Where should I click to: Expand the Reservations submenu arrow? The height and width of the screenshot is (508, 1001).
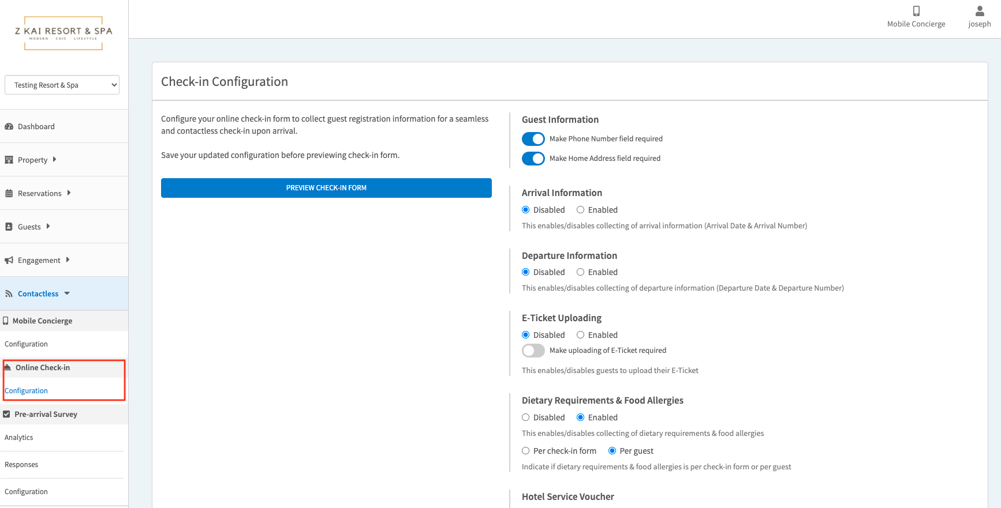tap(69, 193)
